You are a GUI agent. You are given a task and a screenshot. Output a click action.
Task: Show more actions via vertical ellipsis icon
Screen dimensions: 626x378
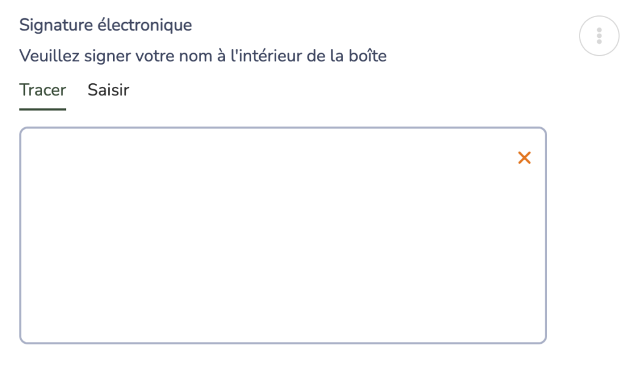(599, 36)
